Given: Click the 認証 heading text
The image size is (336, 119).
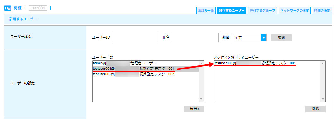Looking at the screenshot, I should (18, 8).
